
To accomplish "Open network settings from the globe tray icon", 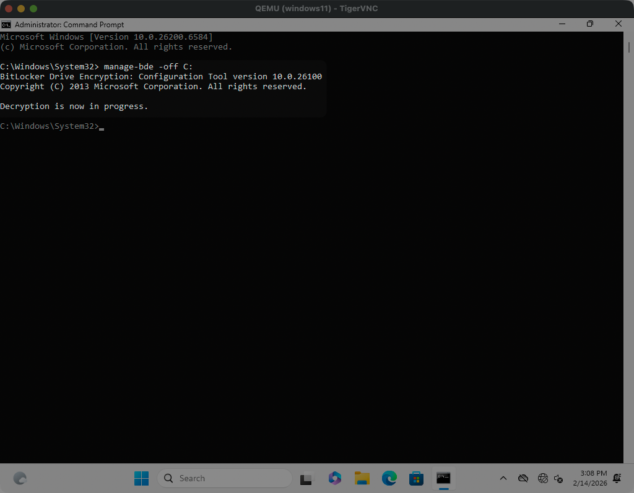I will (543, 478).
